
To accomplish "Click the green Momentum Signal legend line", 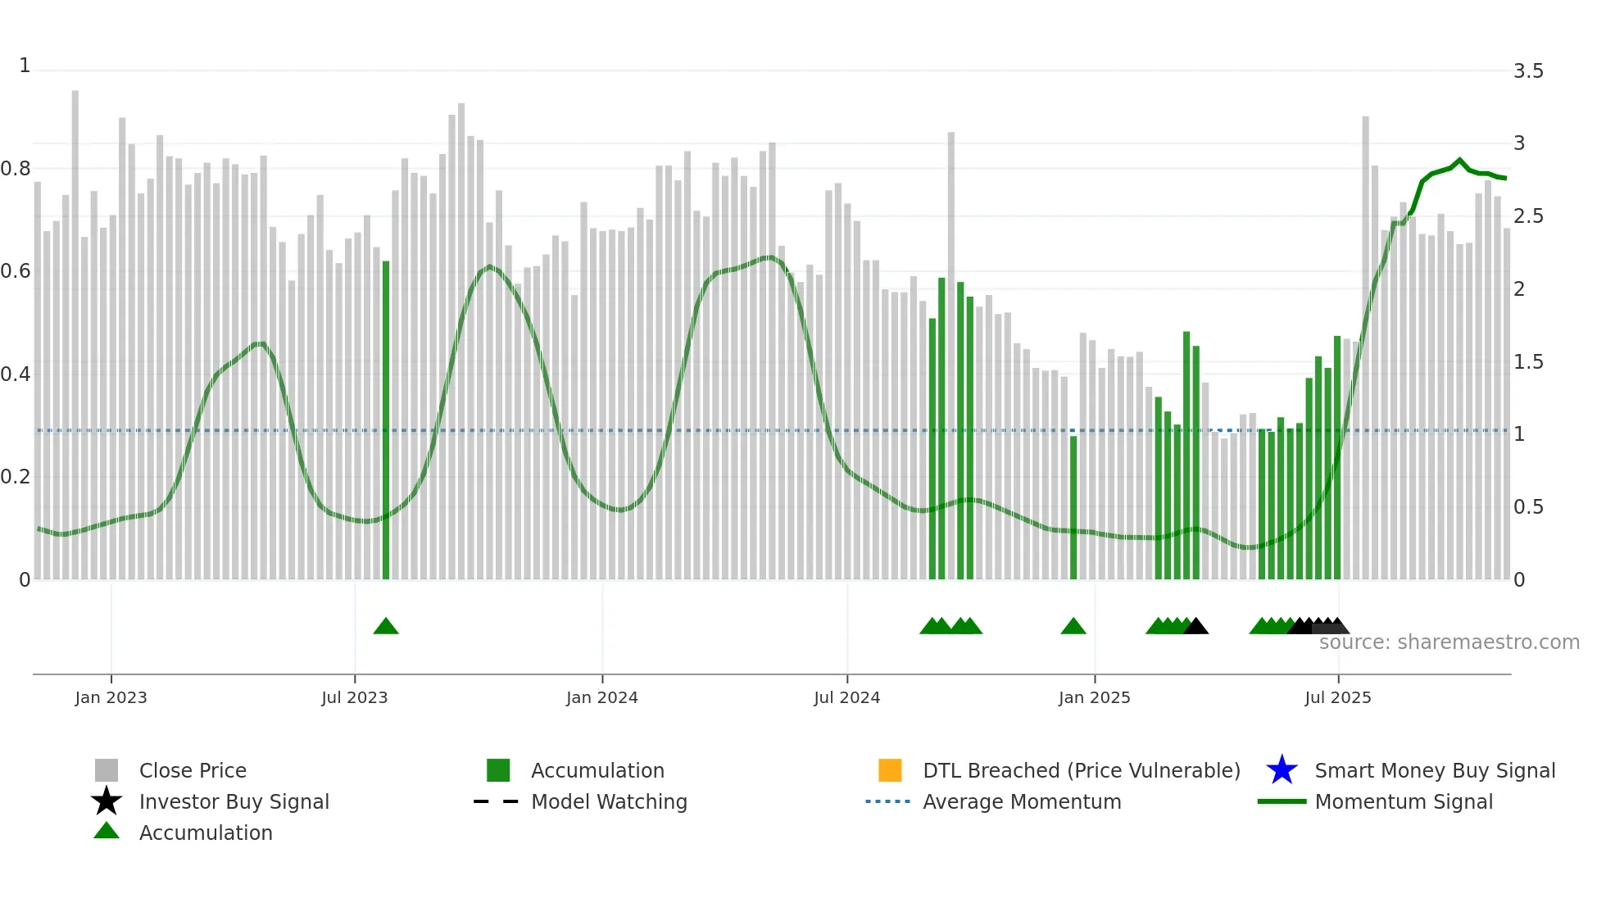I will 1282,801.
